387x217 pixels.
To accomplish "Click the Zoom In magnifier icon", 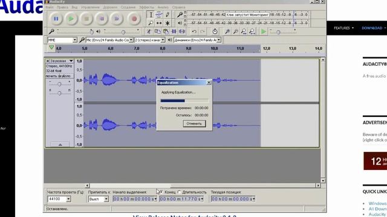I will 227,31.
